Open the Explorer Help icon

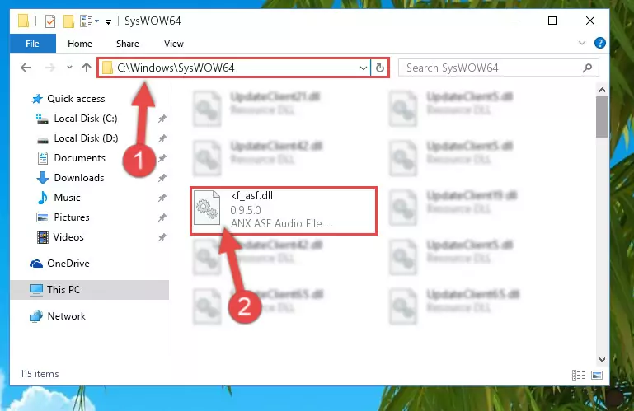(600, 43)
